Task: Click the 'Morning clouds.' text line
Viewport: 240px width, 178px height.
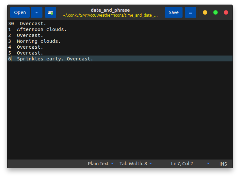Action: (39, 41)
